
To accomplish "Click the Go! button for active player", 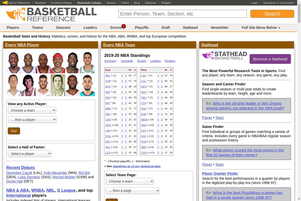I will 14,131.
